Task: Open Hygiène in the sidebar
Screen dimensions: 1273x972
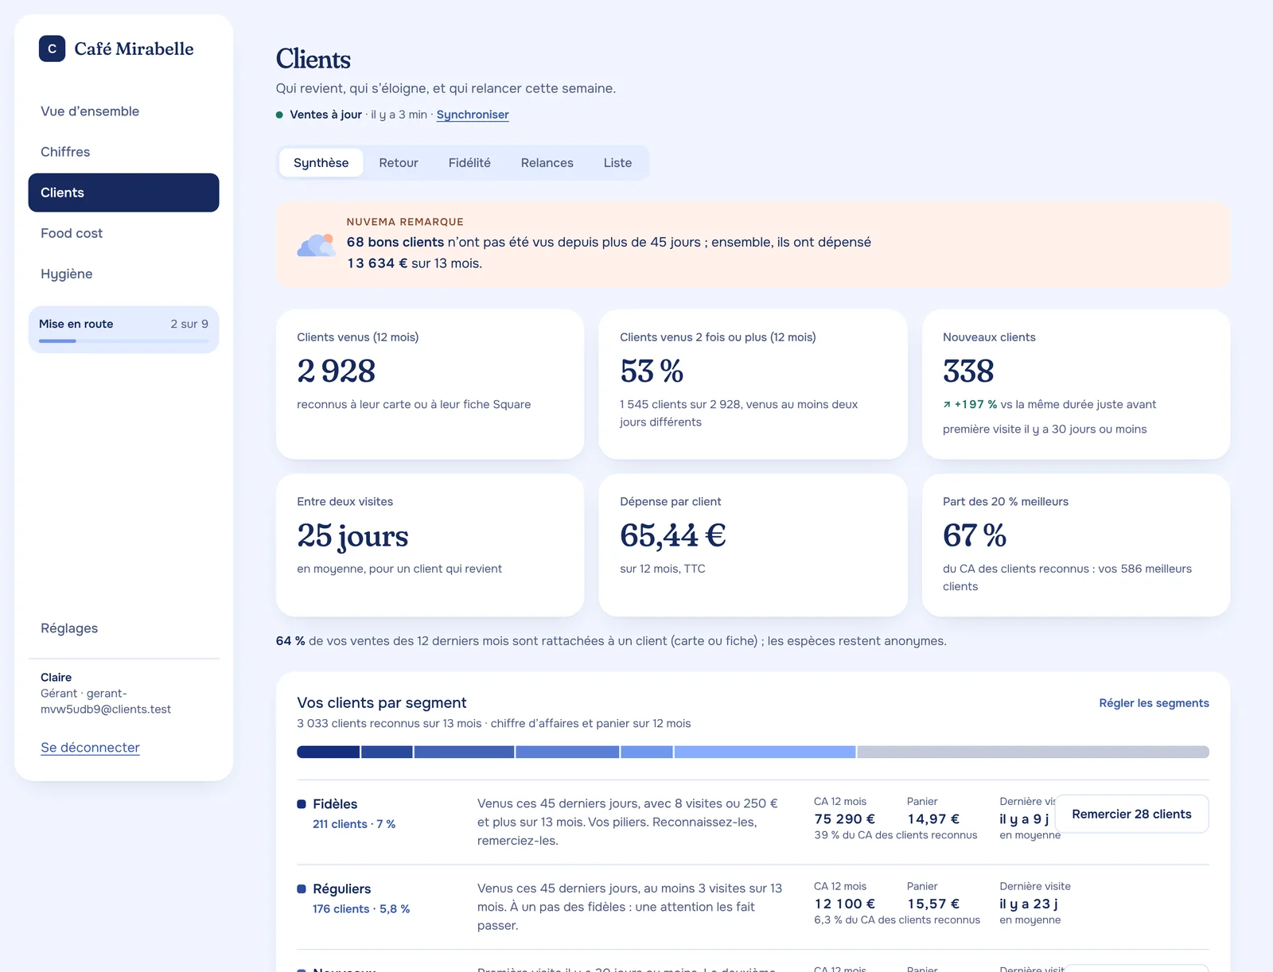Action: tap(123, 274)
